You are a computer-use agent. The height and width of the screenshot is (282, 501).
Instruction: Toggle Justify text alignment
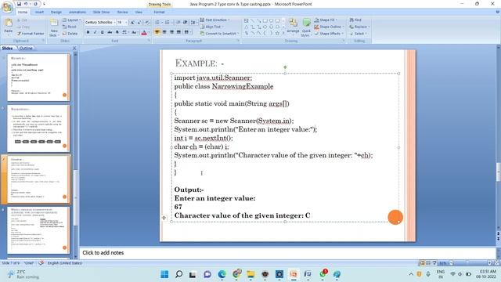tap(178, 31)
